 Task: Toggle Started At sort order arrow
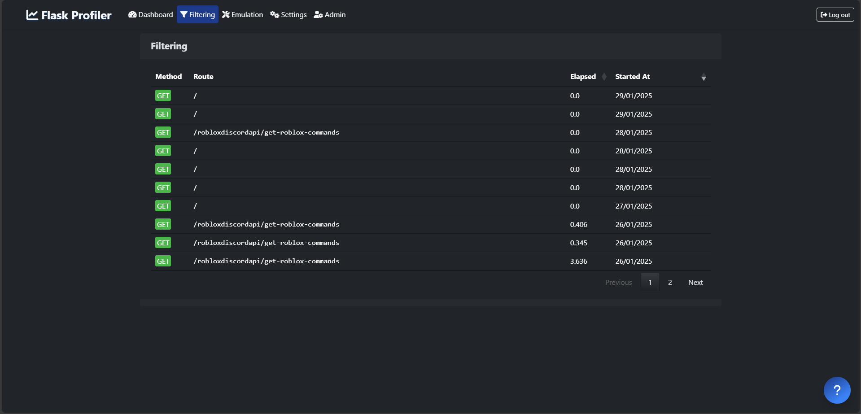coord(704,77)
